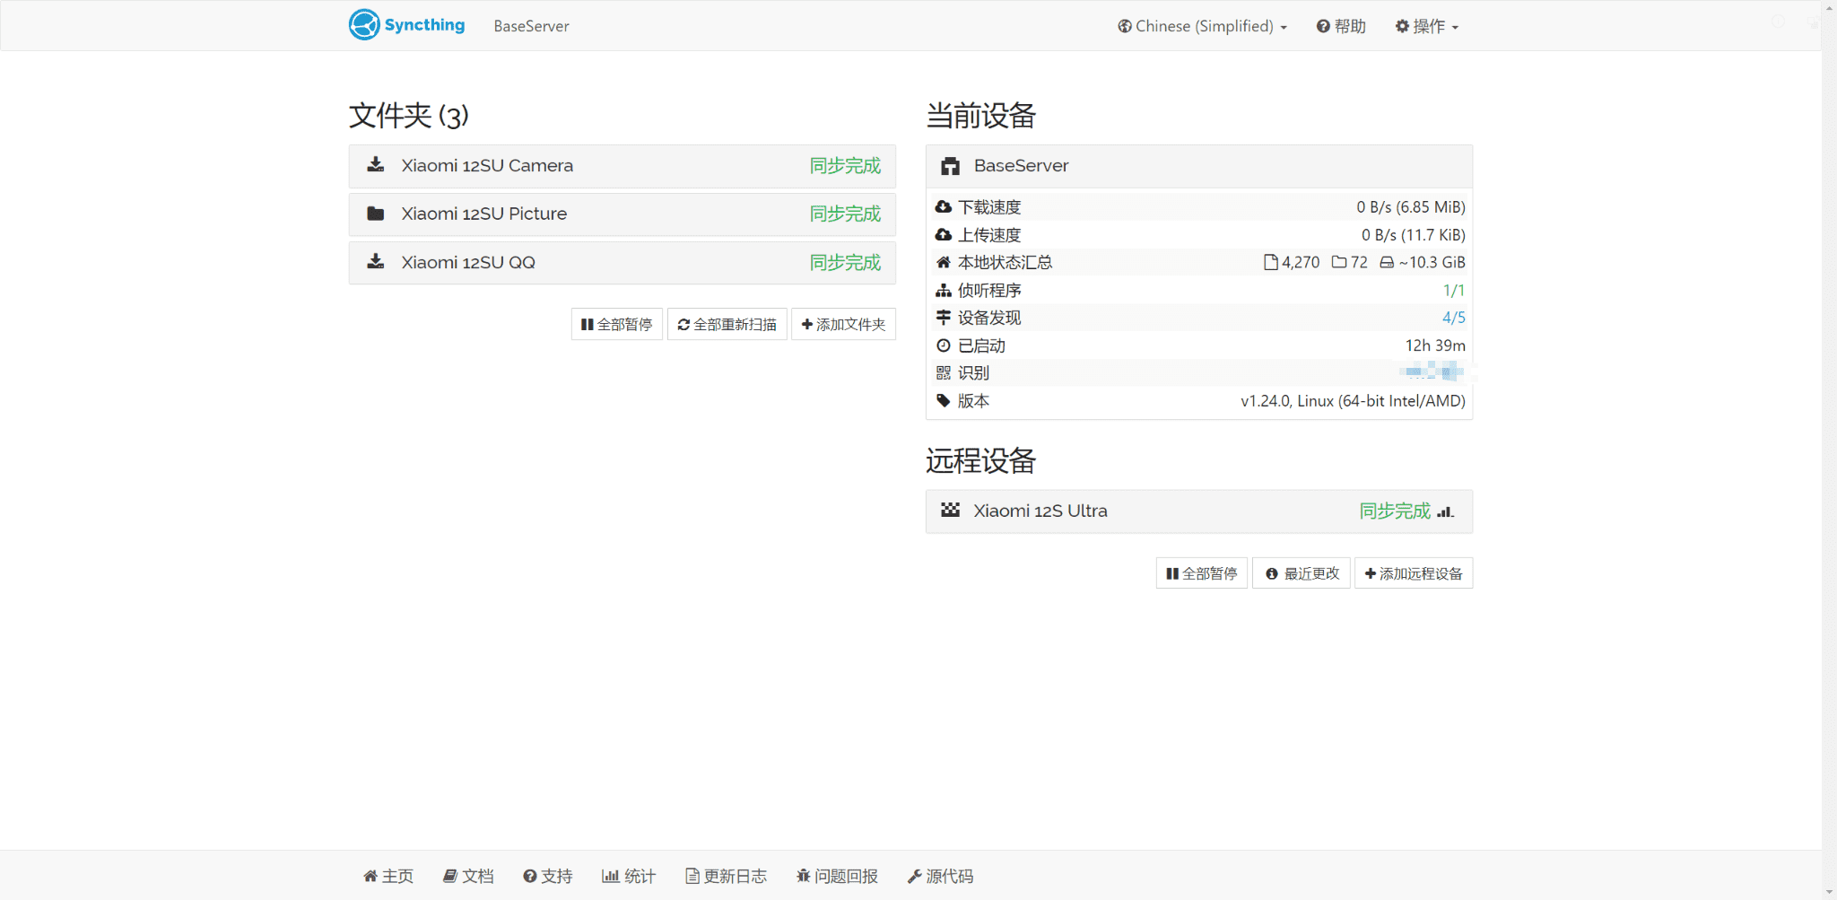Click the tag icon beside 版本
This screenshot has height=900, width=1837.
(x=944, y=401)
